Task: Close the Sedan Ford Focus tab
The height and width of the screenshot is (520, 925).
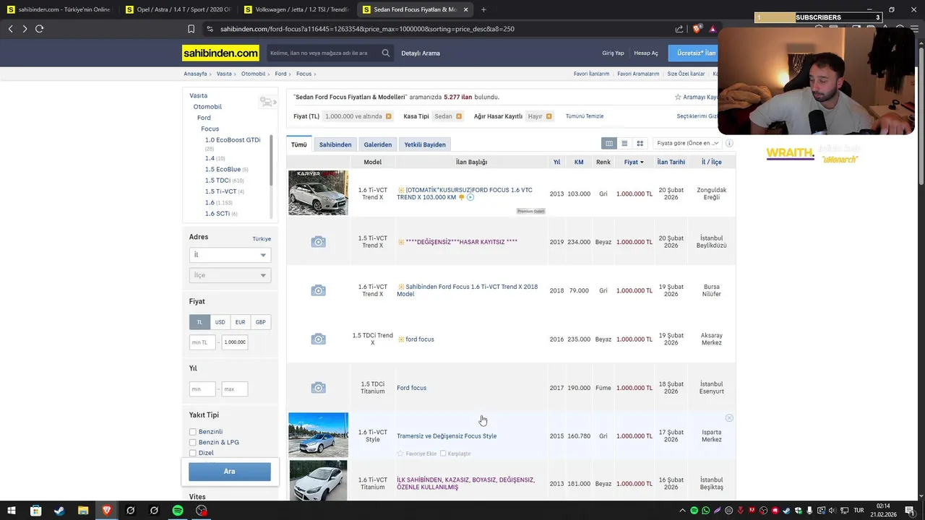Action: (x=465, y=9)
